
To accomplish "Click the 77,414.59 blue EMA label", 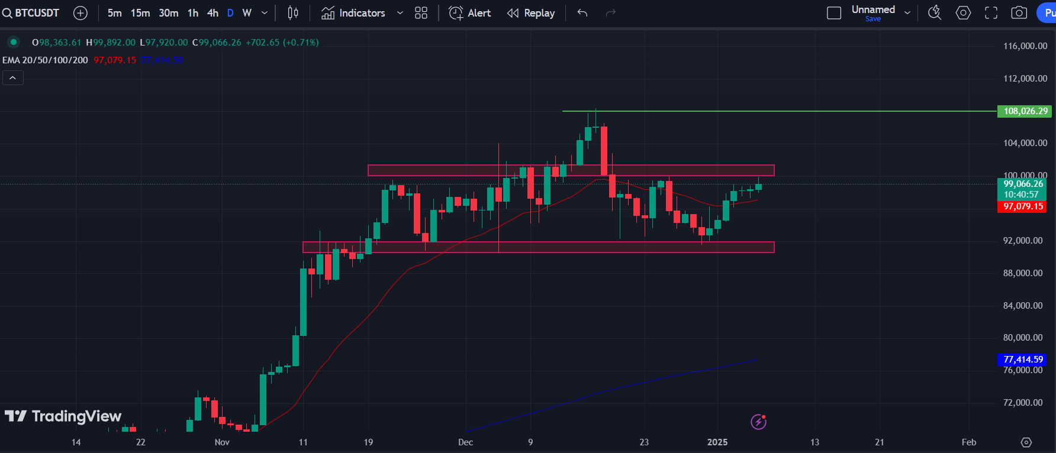I will pos(1022,360).
